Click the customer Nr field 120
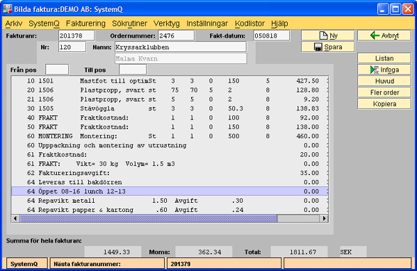 72,47
